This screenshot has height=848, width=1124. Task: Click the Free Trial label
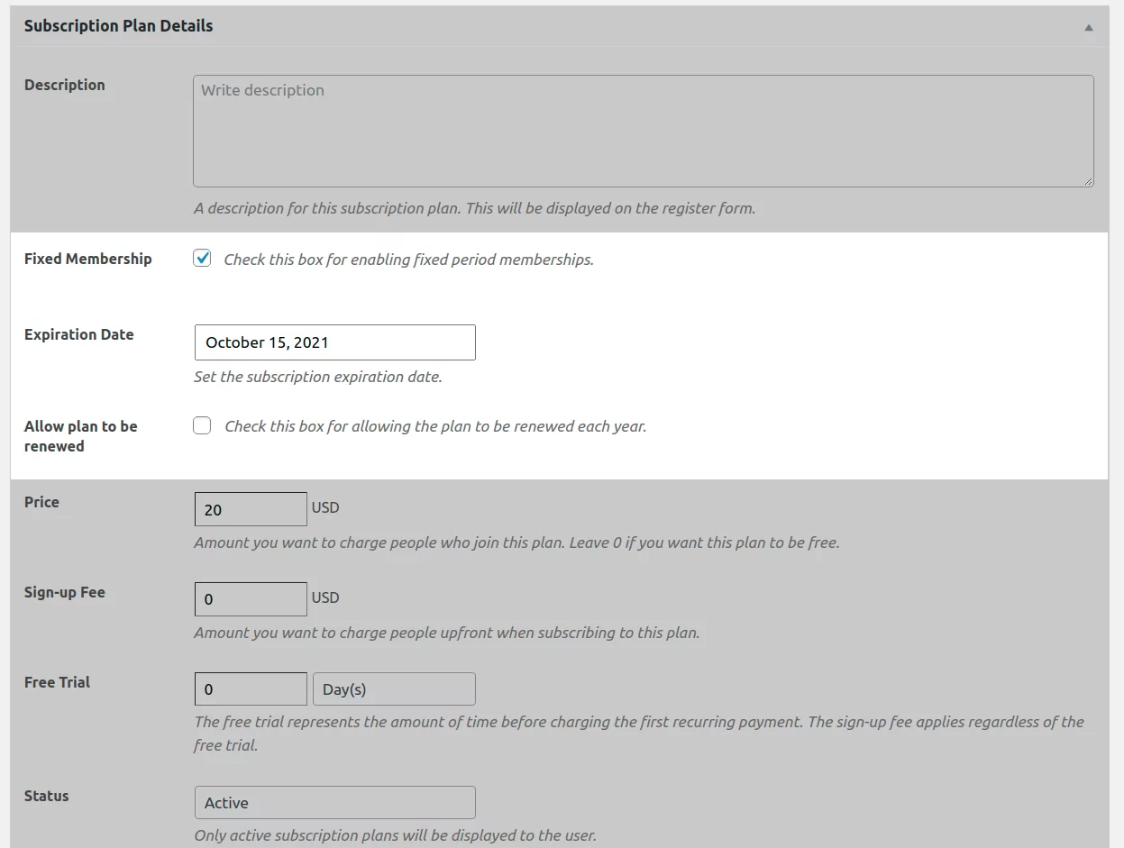pos(58,682)
